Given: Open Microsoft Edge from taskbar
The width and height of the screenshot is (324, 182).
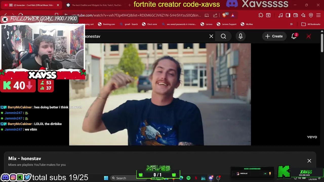Looking at the screenshot, I should 181,178.
